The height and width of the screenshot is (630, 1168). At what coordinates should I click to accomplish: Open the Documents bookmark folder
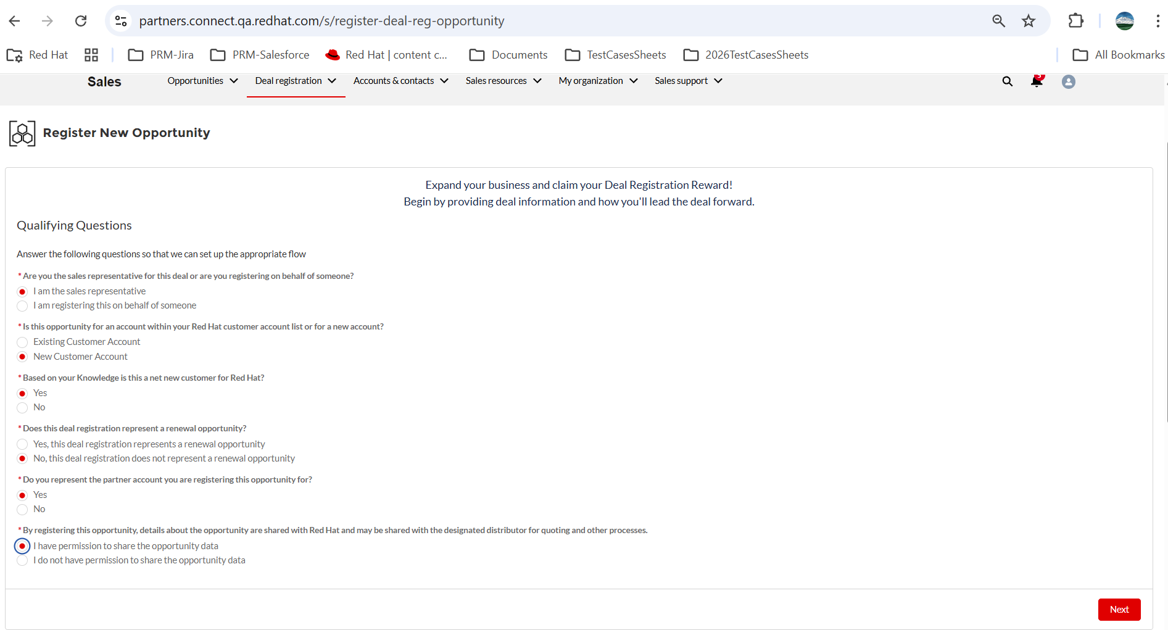pyautogui.click(x=508, y=55)
